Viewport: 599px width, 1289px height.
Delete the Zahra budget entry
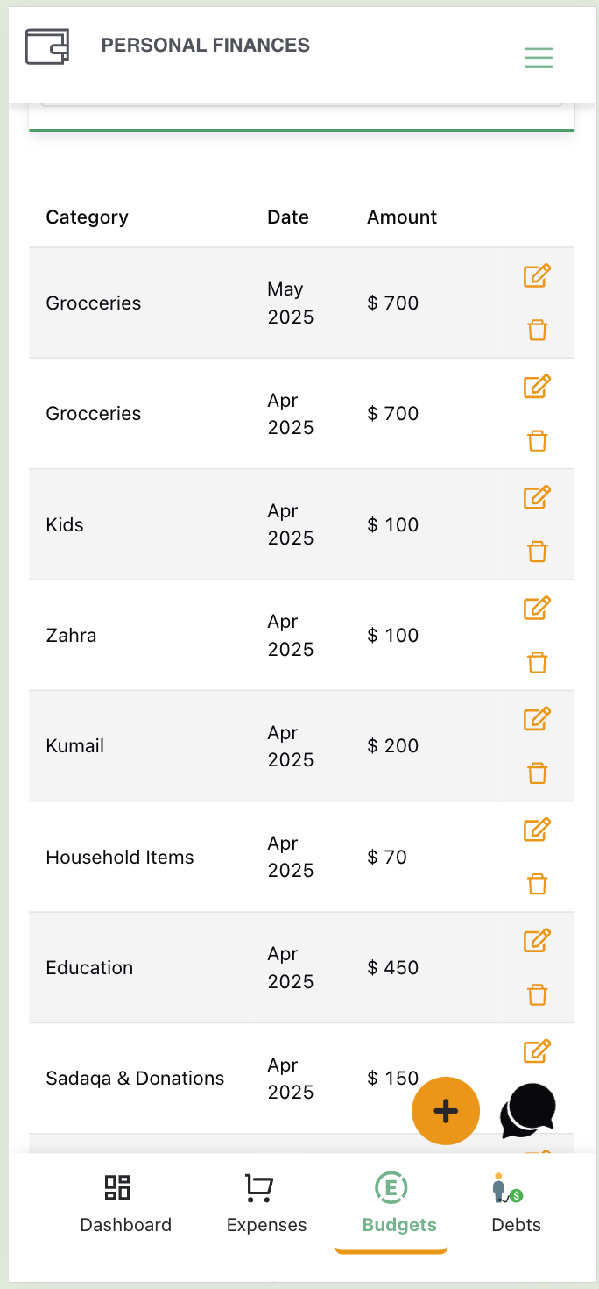tap(537, 662)
